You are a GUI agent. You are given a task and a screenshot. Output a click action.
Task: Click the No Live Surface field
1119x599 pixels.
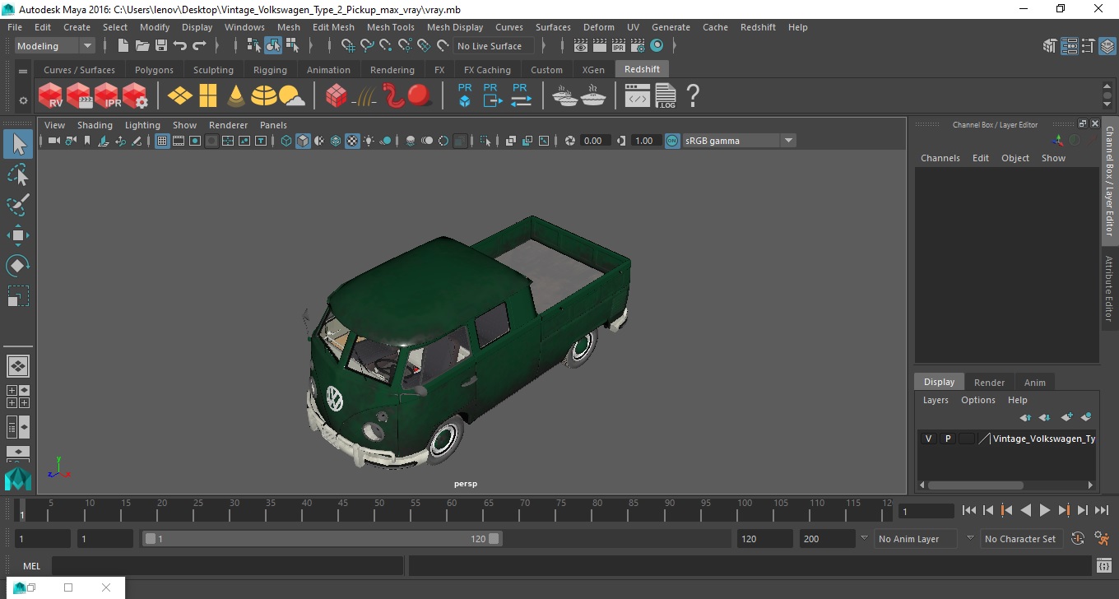(494, 46)
